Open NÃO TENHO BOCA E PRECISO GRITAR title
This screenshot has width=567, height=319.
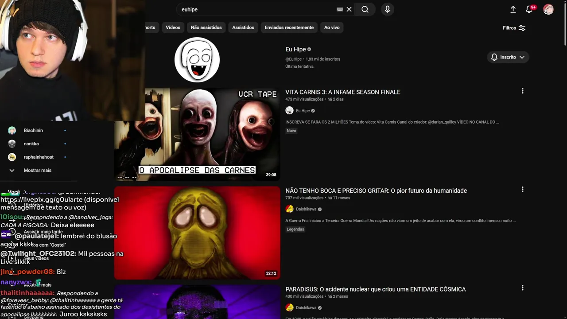click(376, 191)
